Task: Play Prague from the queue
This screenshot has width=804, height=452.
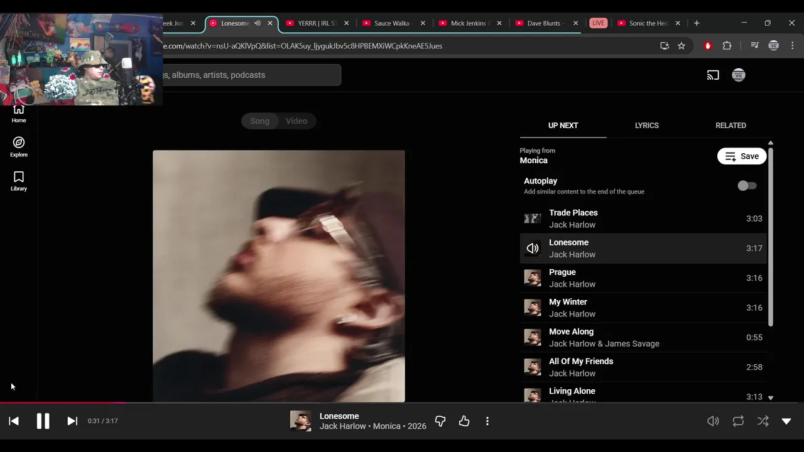Action: tap(643, 278)
